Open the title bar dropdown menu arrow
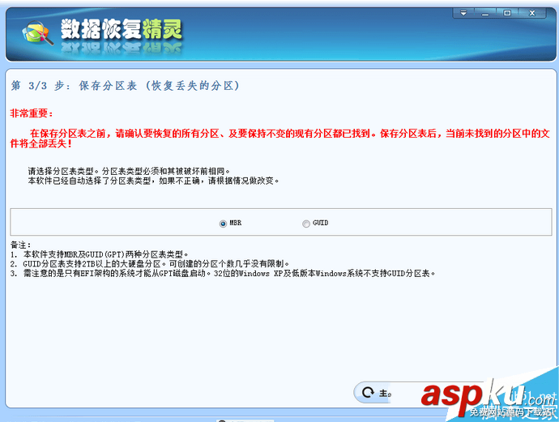 tap(463, 13)
